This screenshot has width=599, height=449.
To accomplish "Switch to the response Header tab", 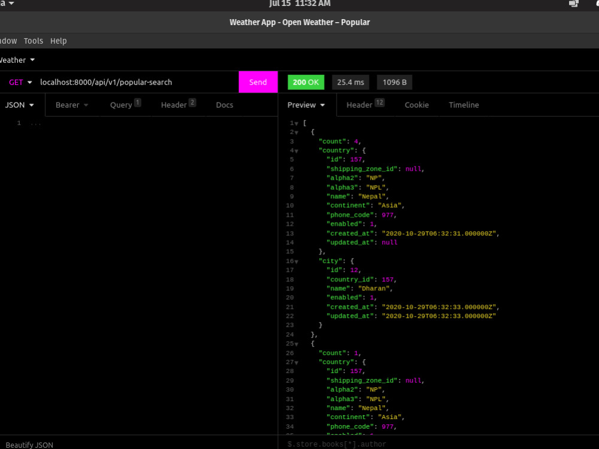I will click(x=365, y=105).
